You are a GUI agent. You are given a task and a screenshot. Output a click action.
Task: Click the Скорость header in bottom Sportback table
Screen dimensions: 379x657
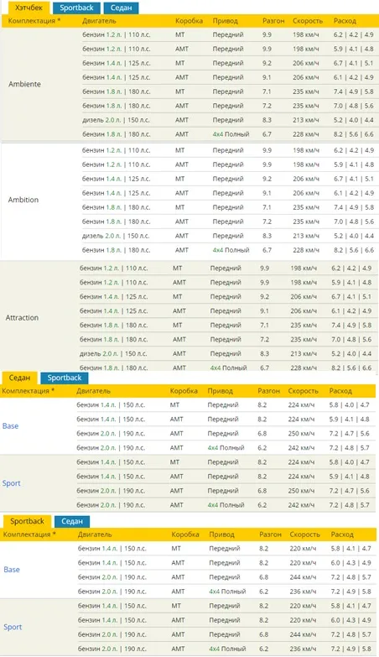coord(305,534)
